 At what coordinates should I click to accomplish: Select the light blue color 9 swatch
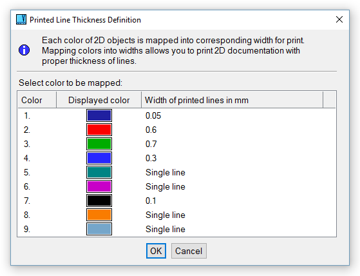[99, 229]
